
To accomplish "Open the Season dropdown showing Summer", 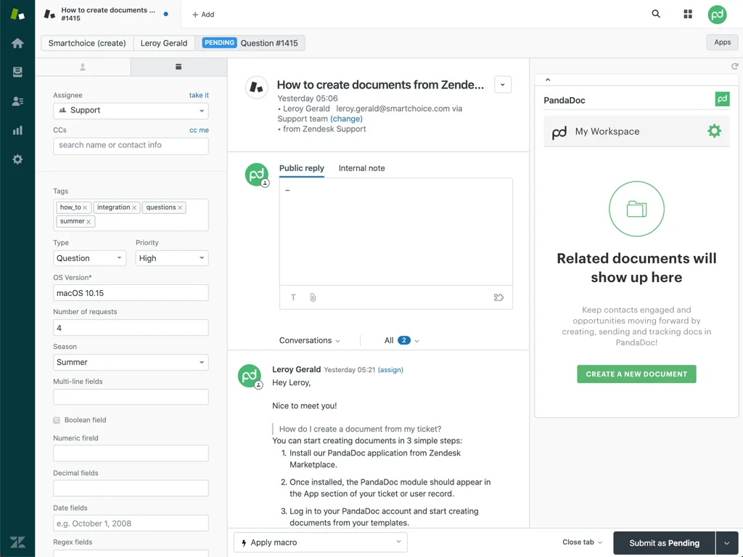I will click(x=131, y=362).
